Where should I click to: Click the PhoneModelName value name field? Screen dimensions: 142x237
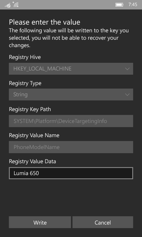click(71, 147)
